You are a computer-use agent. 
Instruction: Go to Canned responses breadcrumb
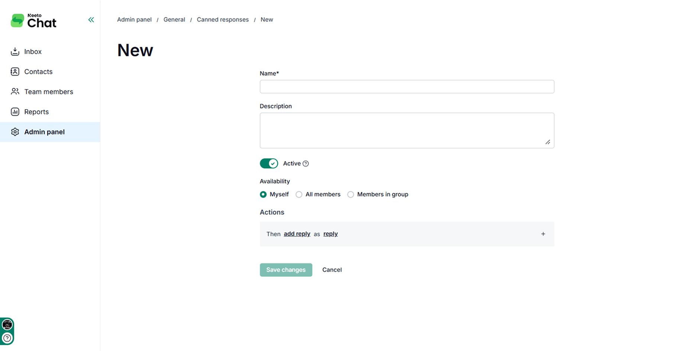click(x=222, y=20)
